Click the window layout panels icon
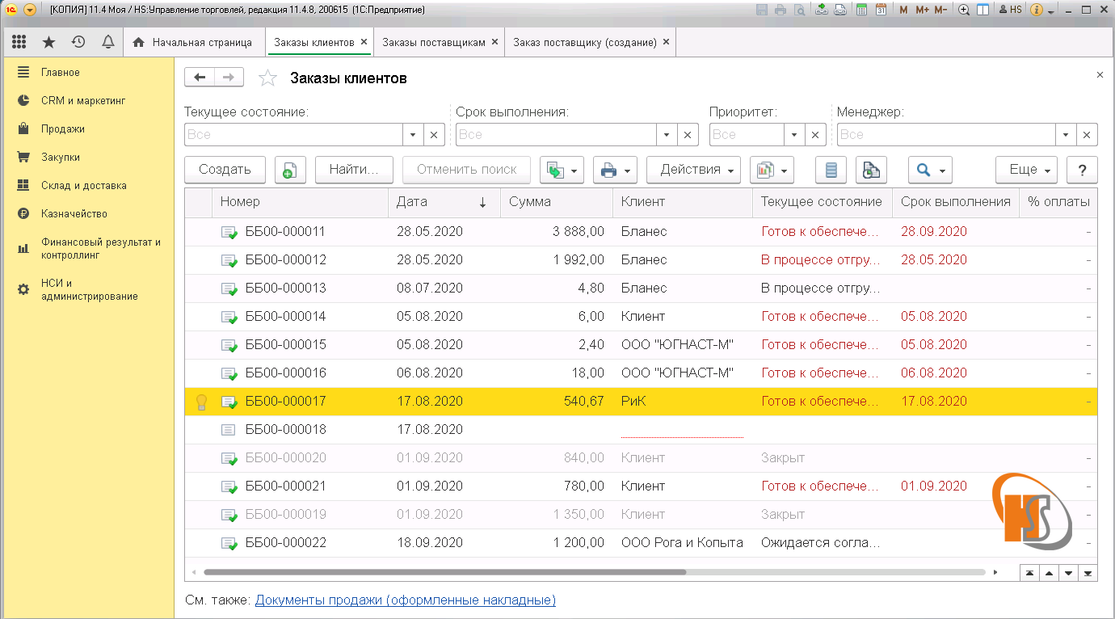The width and height of the screenshot is (1115, 619). pos(983,10)
